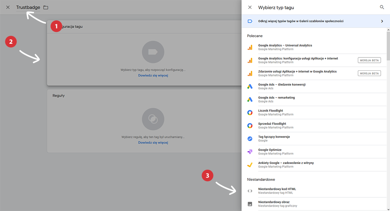The image size is (390, 211).
Task: Click the yellow checkmark Ankiety Google icon
Action: pyautogui.click(x=250, y=165)
